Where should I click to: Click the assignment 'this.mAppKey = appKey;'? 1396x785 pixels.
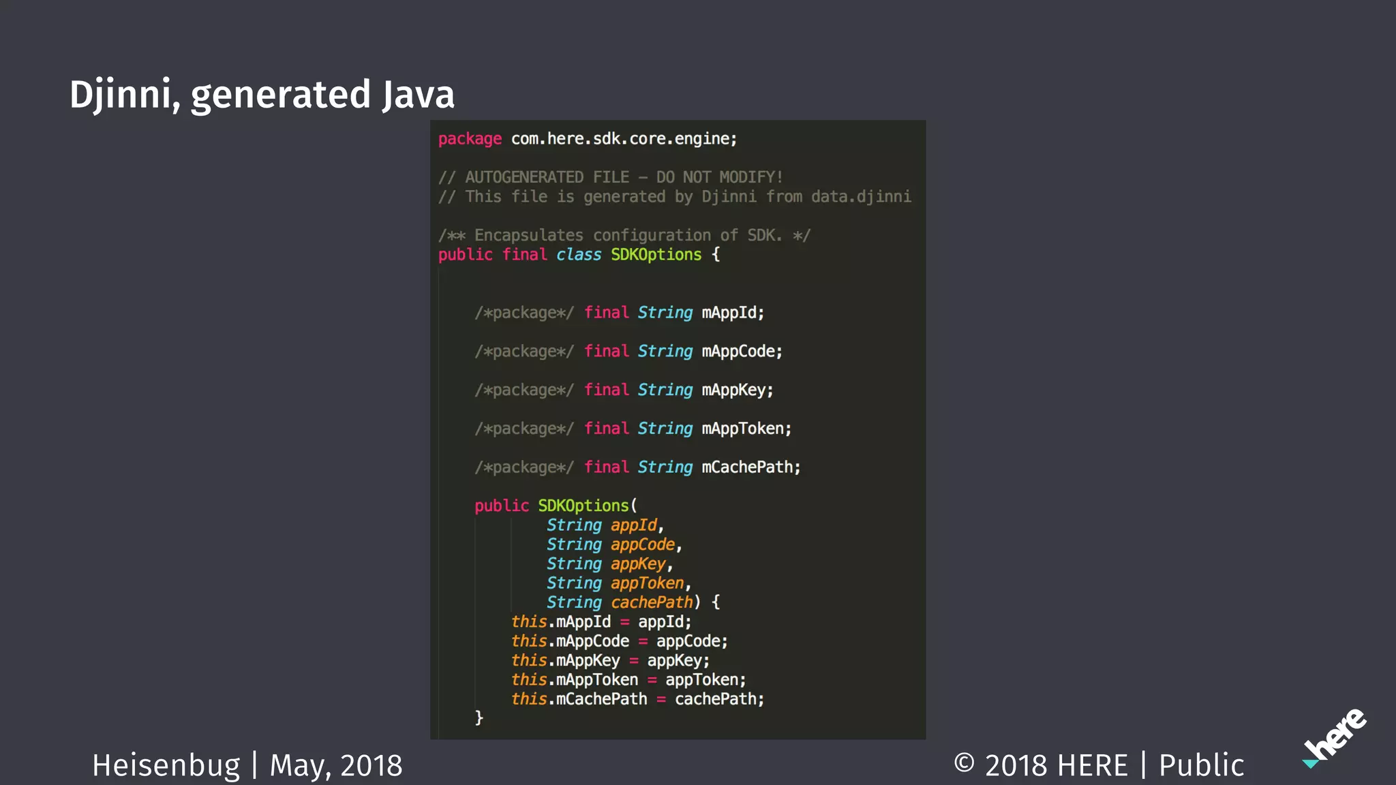[611, 661]
